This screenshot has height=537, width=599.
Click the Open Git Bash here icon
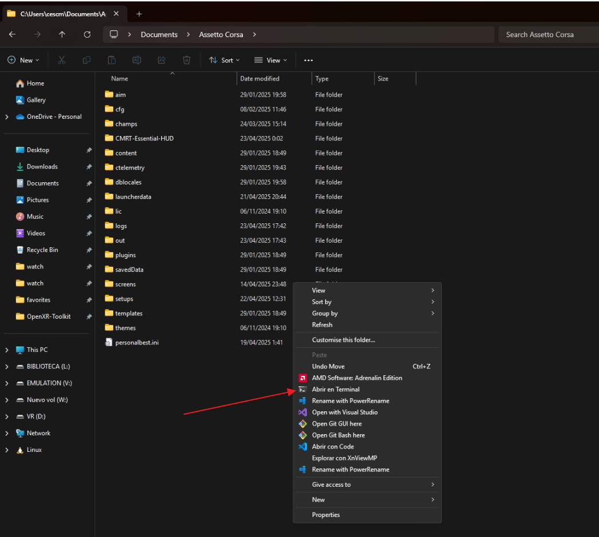point(303,435)
